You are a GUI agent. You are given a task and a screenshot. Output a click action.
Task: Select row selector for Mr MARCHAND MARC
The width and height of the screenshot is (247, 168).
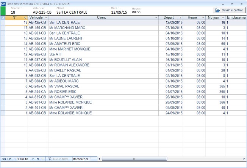(3, 28)
